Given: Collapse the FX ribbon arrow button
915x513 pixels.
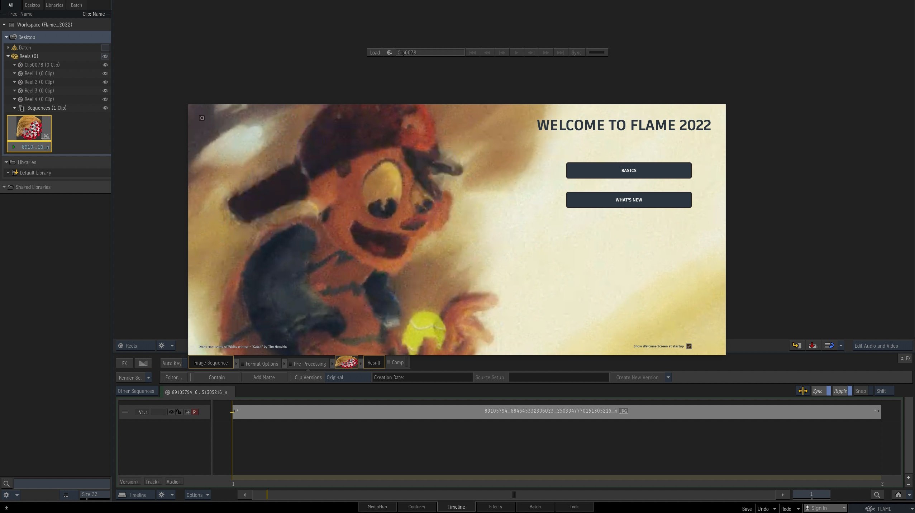Looking at the screenshot, I should (x=905, y=358).
